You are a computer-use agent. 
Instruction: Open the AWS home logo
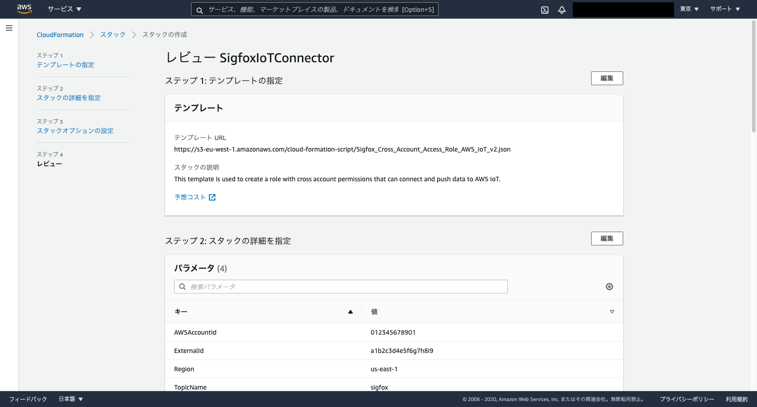pyautogui.click(x=24, y=9)
